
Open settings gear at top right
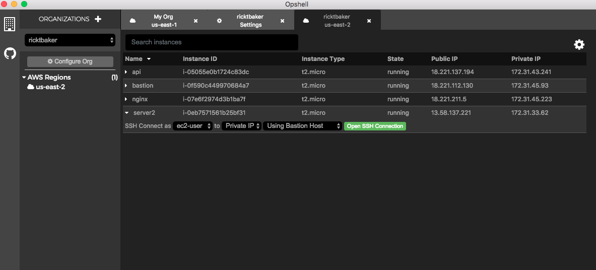(579, 44)
